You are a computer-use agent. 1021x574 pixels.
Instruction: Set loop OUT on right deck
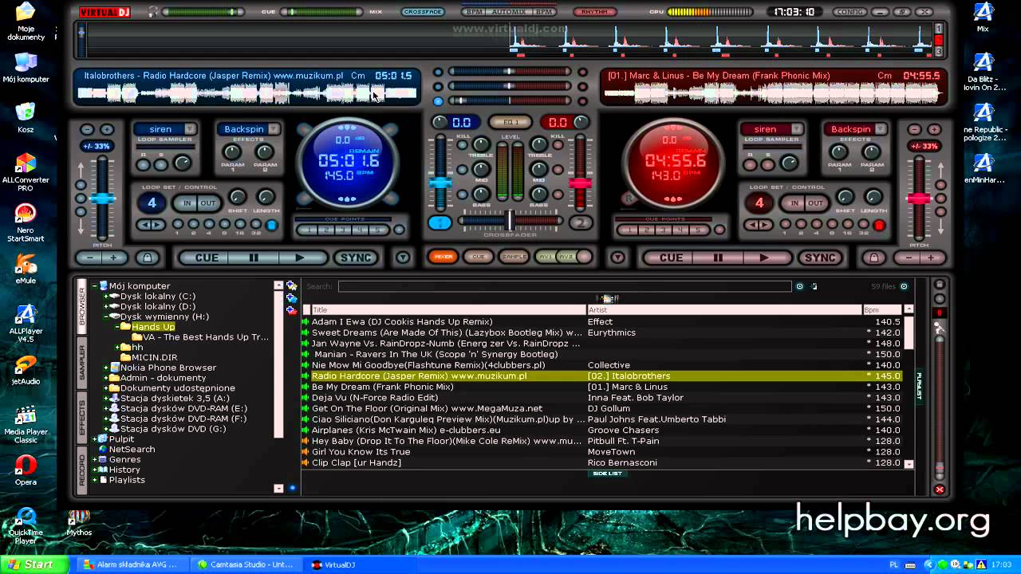(815, 203)
